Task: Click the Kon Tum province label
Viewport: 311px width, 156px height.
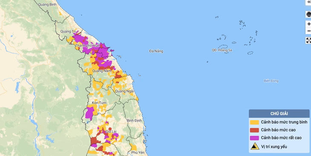Action: (x=99, y=103)
